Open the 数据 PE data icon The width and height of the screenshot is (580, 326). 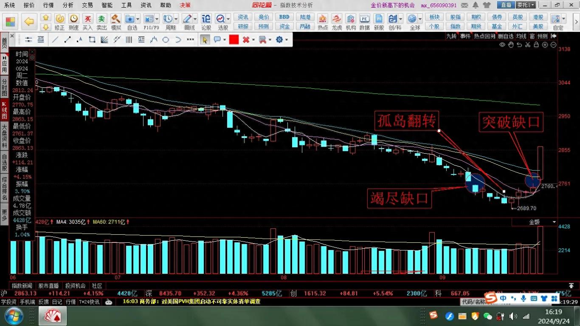tap(364, 22)
